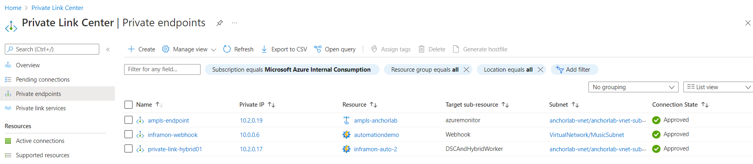Click the automationdemo automation account icon
The height and width of the screenshot is (164, 753).
click(346, 135)
